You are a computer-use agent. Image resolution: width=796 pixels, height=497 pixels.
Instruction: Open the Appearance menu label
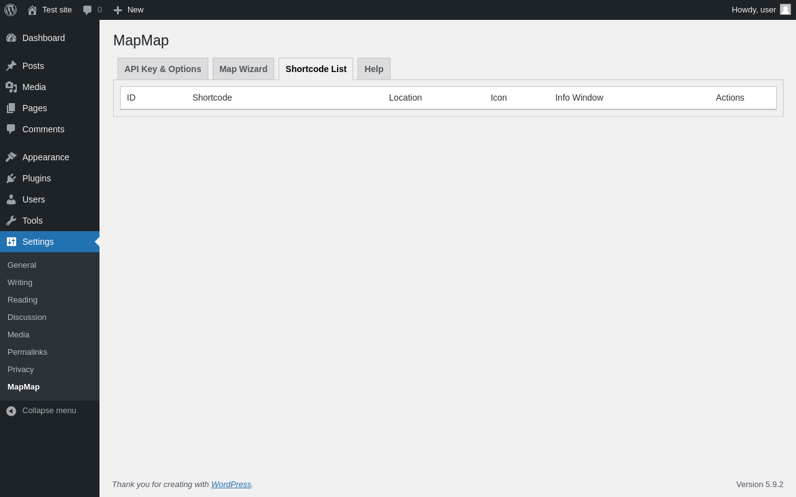point(46,157)
